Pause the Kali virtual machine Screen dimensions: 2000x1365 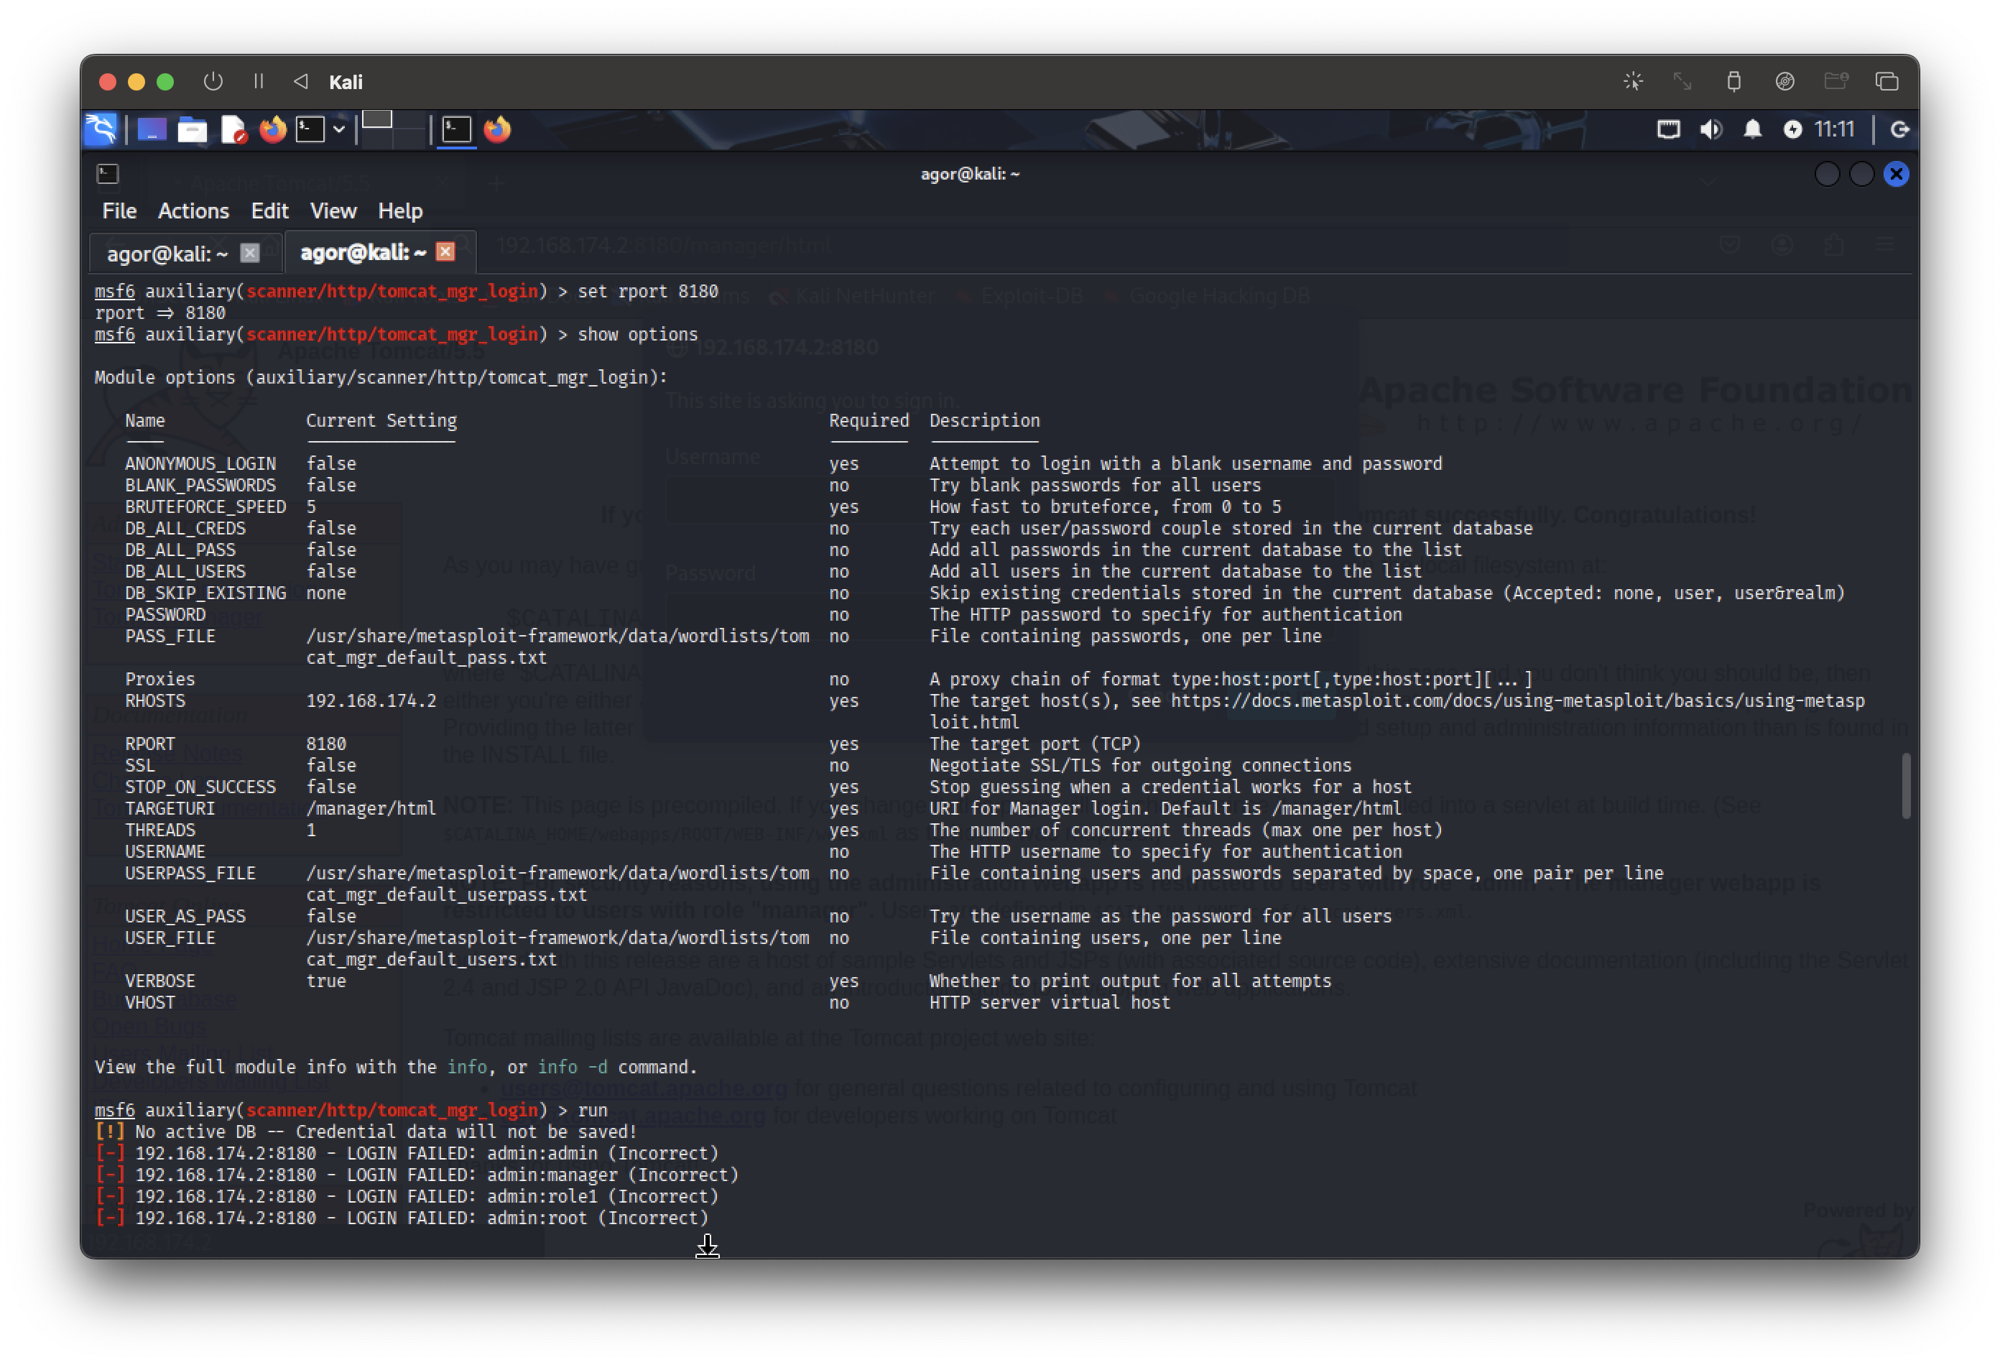258,82
